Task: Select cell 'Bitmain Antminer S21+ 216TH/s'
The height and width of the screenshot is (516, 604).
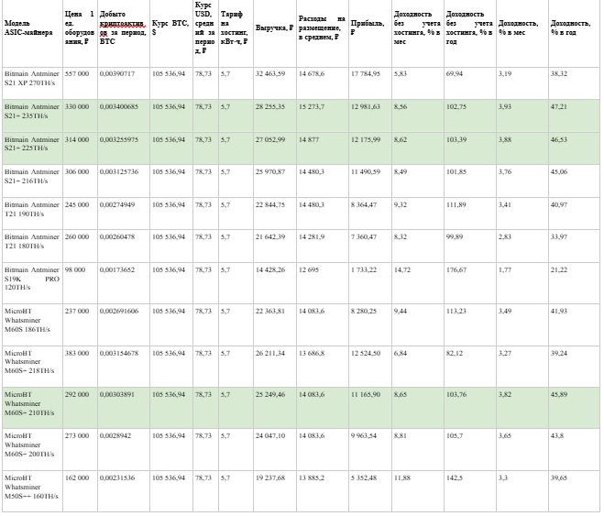Action: coord(32,181)
